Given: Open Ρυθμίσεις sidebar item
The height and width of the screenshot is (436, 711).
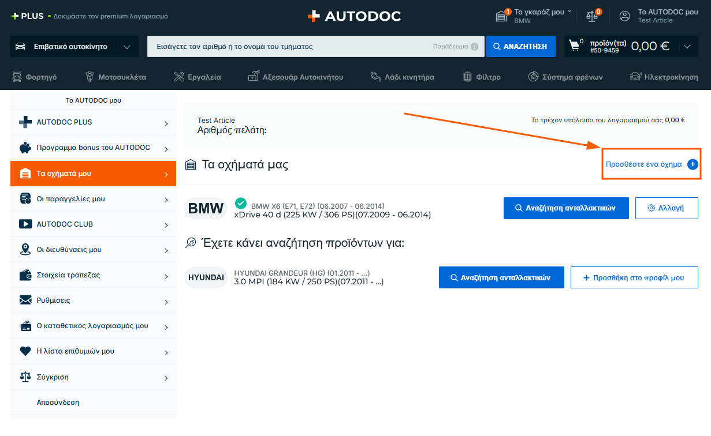Looking at the screenshot, I should tap(93, 300).
